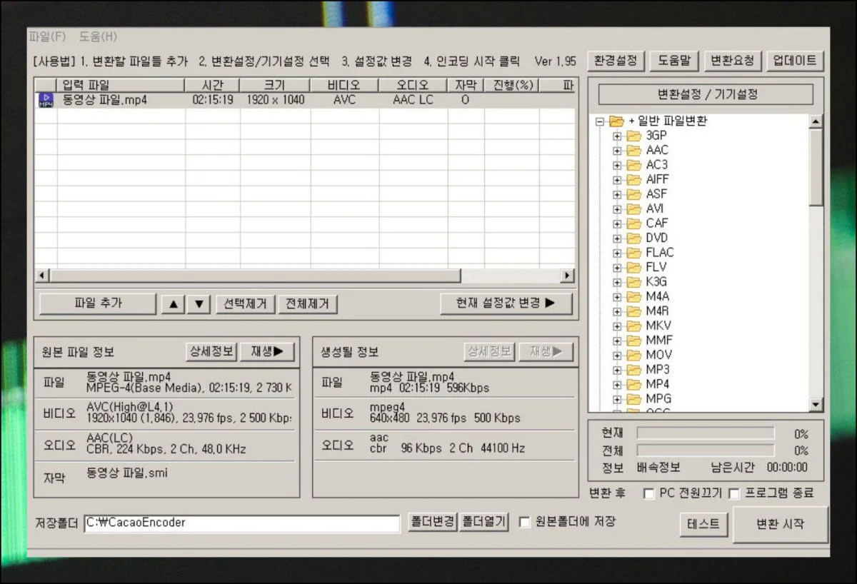Click the AVI folder icon in the tree

pyautogui.click(x=633, y=209)
